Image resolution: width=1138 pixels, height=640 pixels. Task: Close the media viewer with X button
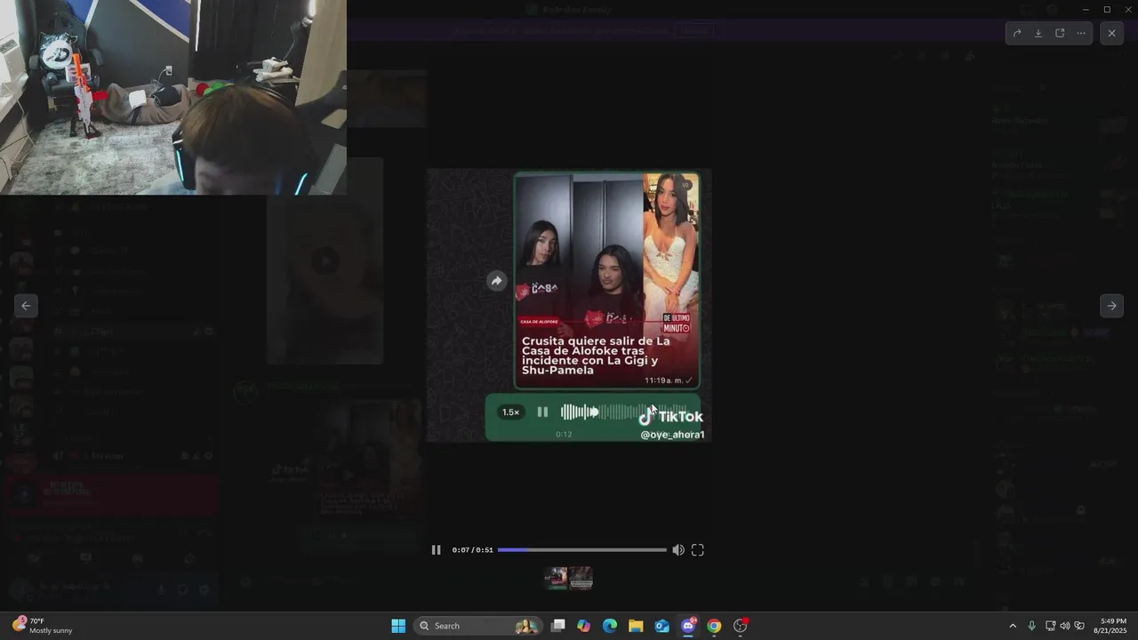tap(1111, 33)
